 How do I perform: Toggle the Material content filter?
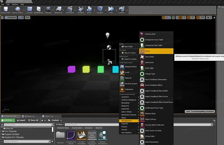pyautogui.click(x=99, y=128)
